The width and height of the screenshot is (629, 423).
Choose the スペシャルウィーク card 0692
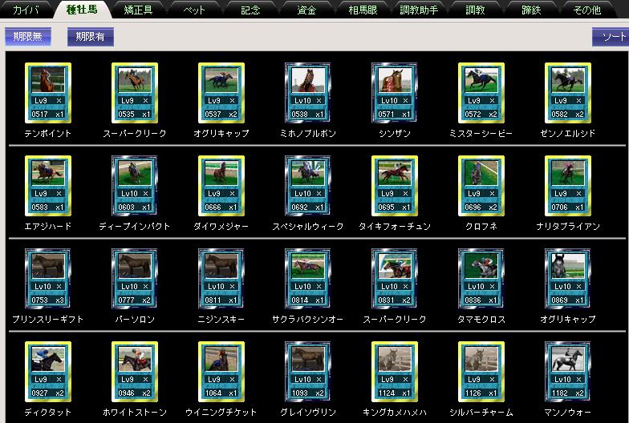pyautogui.click(x=308, y=186)
